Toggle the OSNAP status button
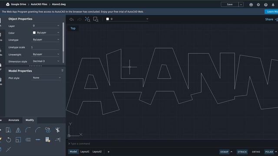278x156 pixels. [x=224, y=152]
